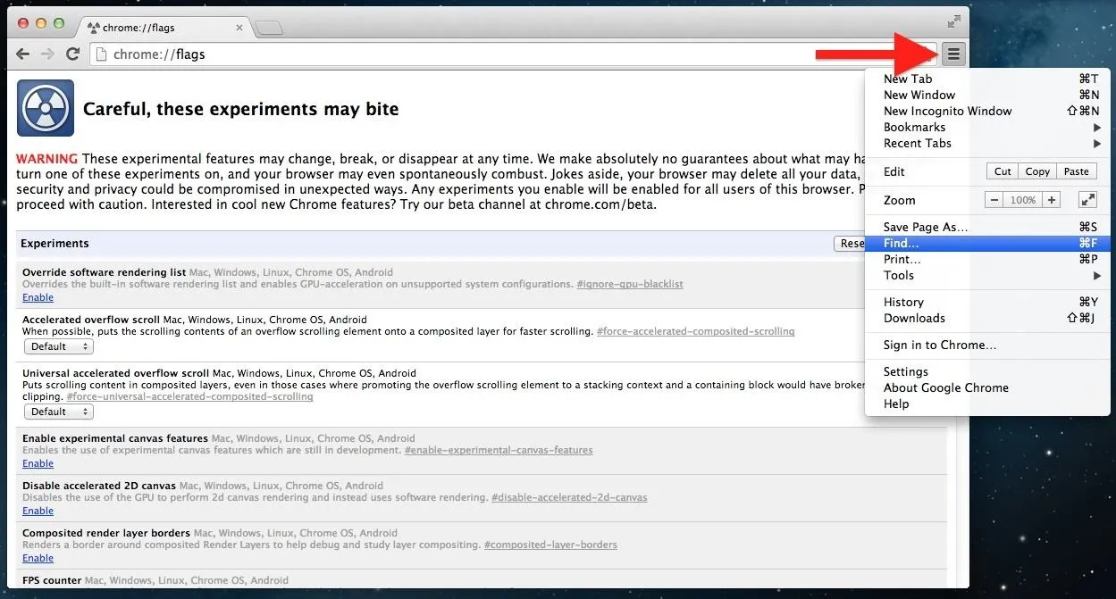Click the Chrome hamburger menu icon
This screenshot has height=599, width=1116.
[953, 54]
